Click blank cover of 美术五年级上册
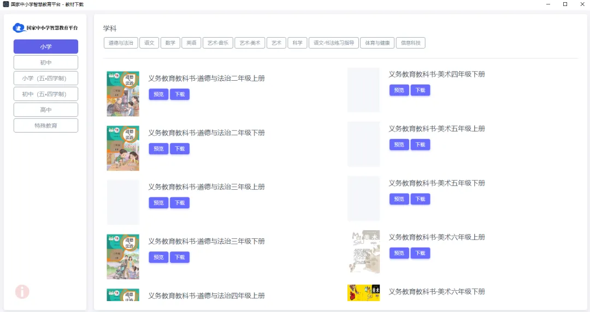This screenshot has width=590, height=312. (363, 144)
